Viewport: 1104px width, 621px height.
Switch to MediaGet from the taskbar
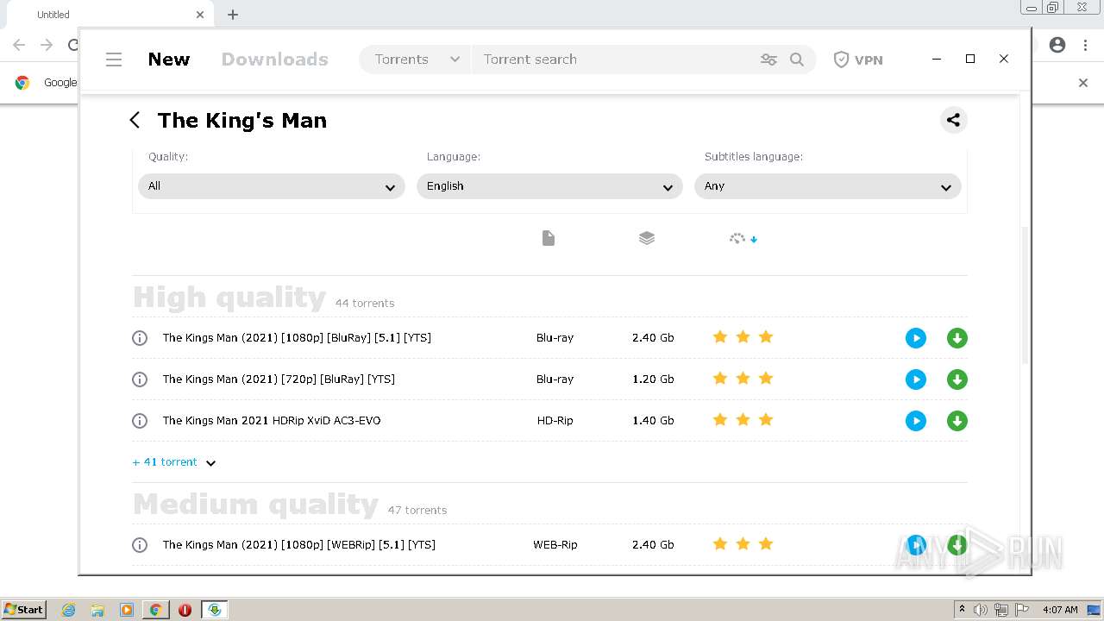click(214, 610)
